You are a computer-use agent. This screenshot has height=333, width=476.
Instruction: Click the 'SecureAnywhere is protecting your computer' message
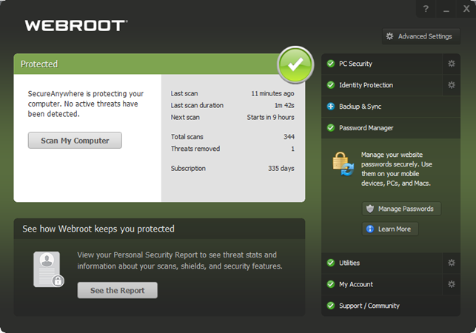pyautogui.click(x=86, y=104)
